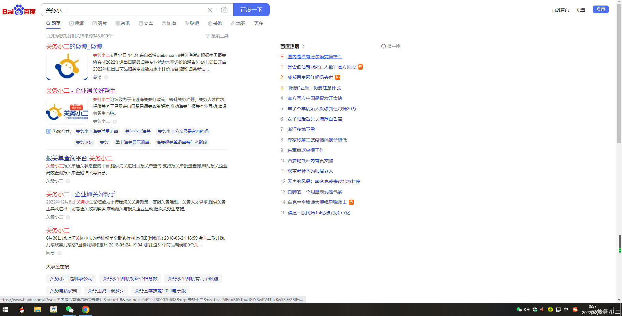Expand the arrow next to 网易 source
The width and height of the screenshot is (622, 316).
click(59, 253)
